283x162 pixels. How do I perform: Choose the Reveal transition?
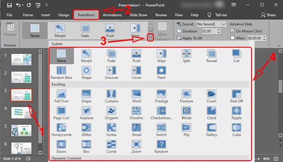211,56
